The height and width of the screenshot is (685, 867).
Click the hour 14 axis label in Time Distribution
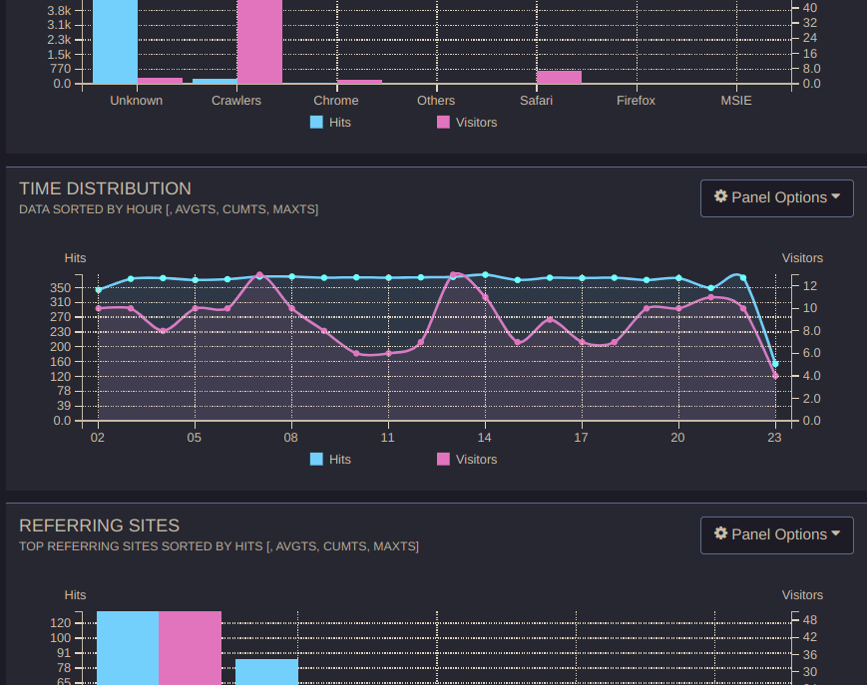pos(484,437)
